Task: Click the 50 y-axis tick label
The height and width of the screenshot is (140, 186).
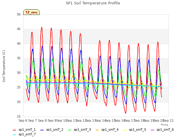Action: click(x=19, y=14)
